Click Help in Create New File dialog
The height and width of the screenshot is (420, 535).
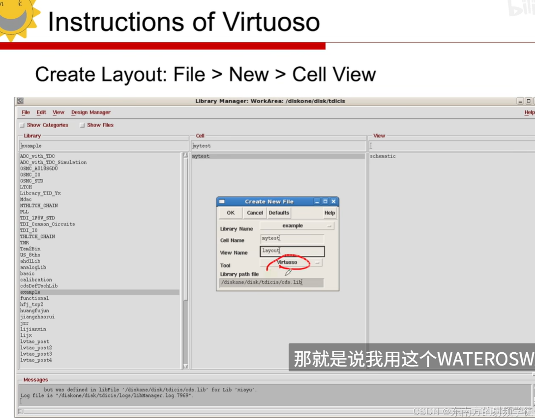point(329,213)
